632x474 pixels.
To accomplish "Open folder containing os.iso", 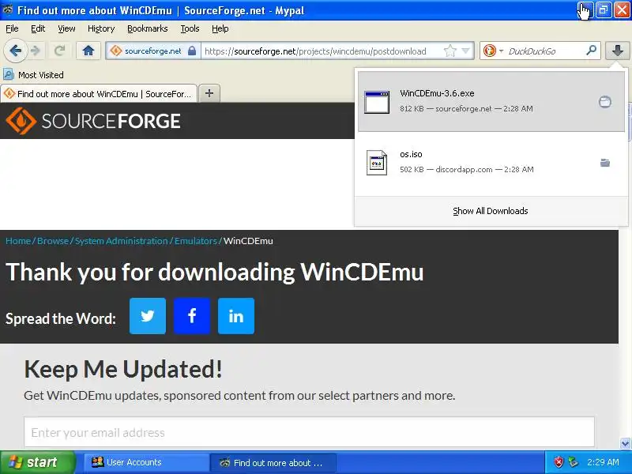I will [x=604, y=163].
